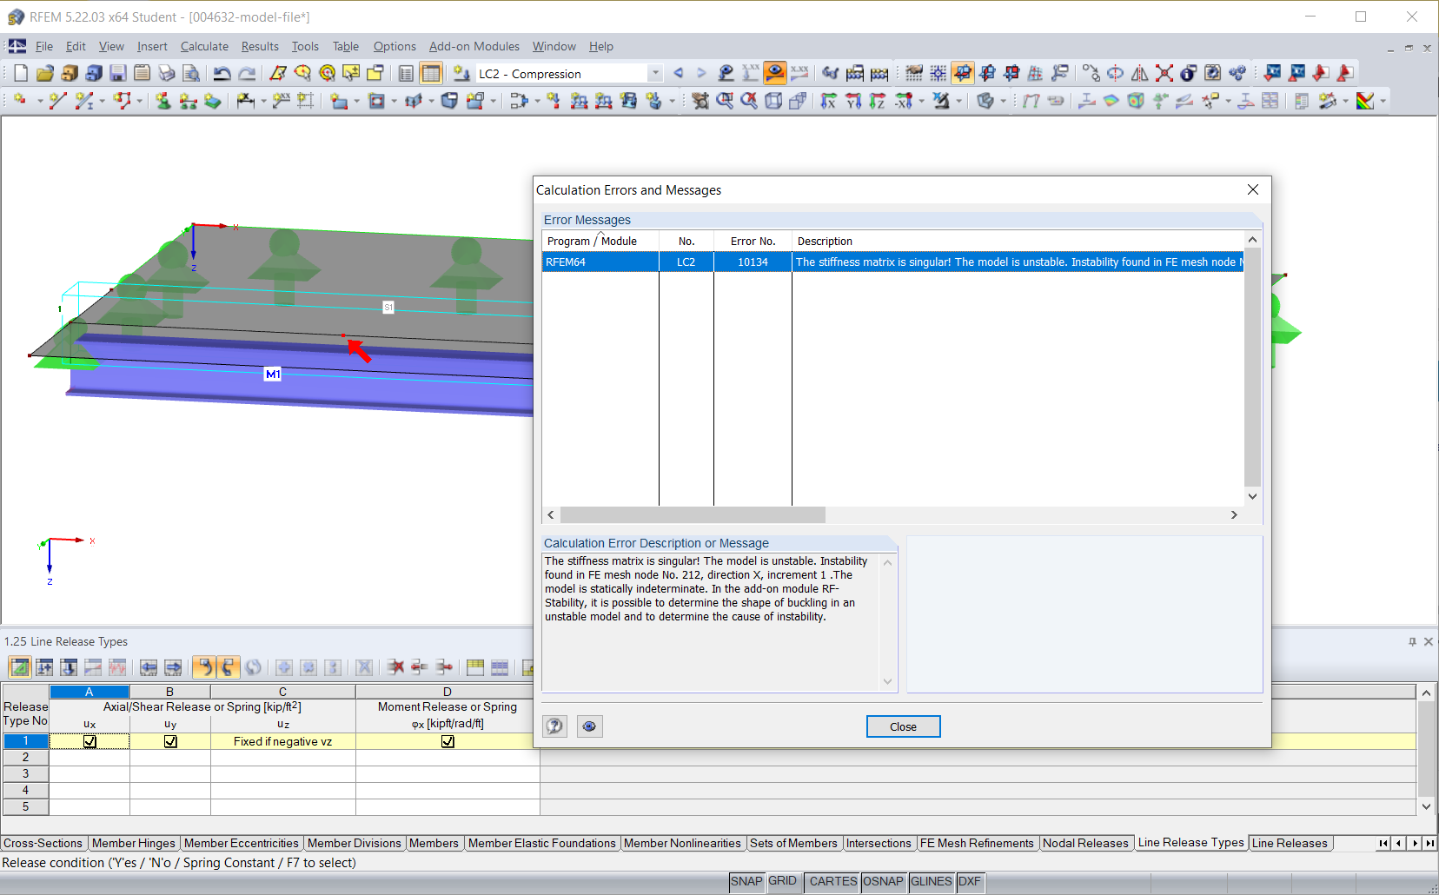Close the Calculation Errors dialog via Close button

coord(903,726)
